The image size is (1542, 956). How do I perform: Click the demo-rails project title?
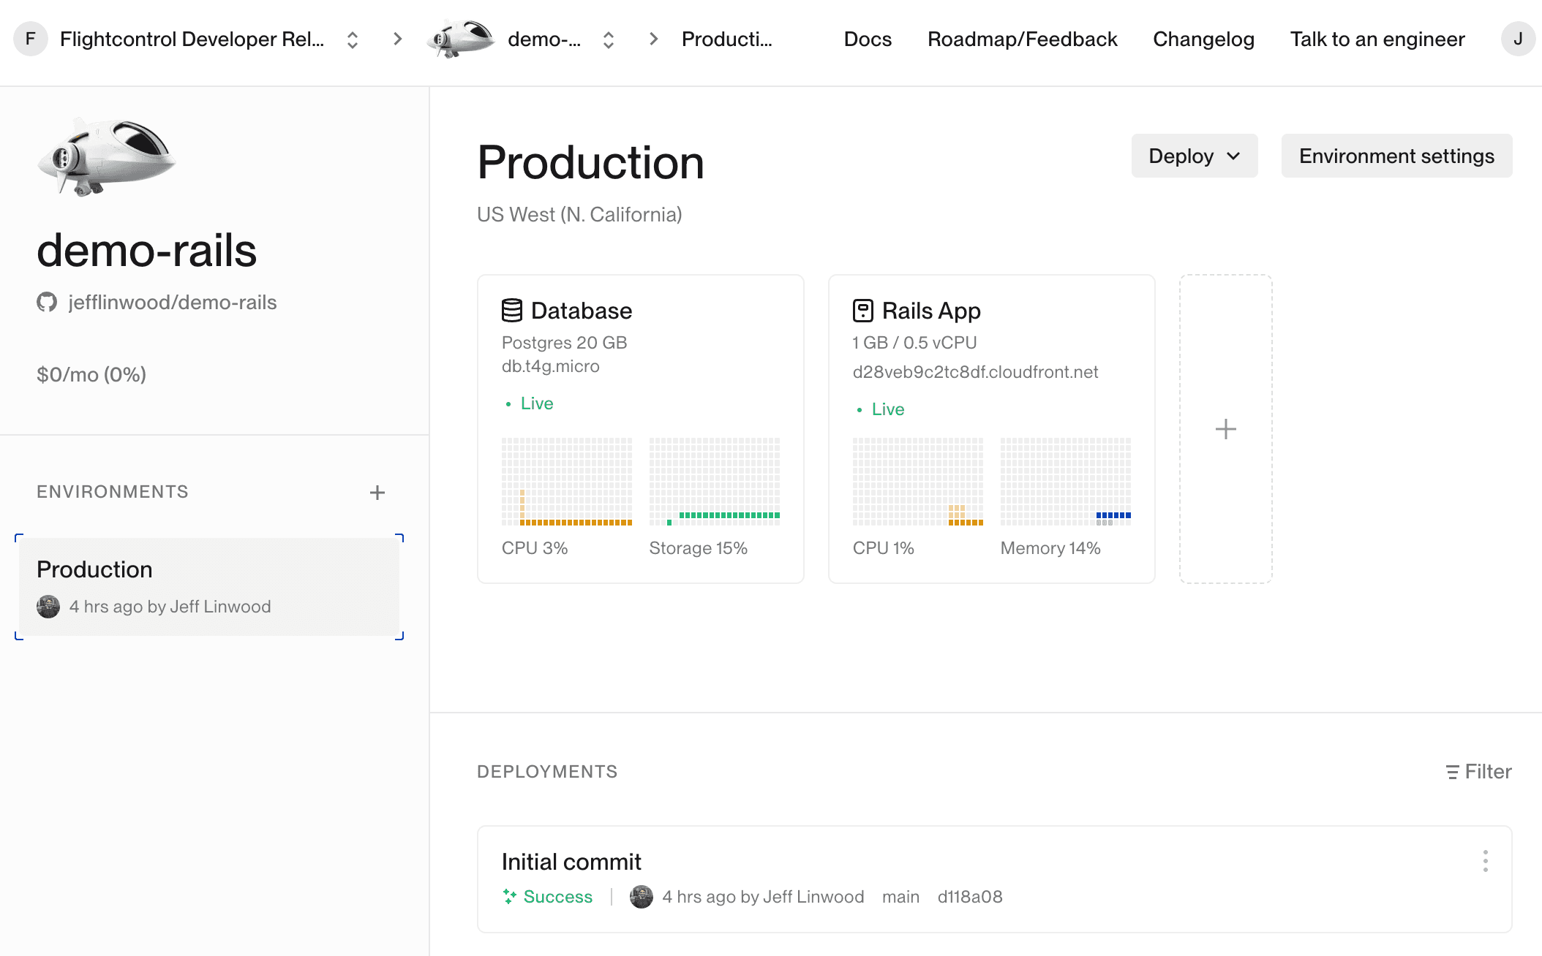tap(147, 251)
